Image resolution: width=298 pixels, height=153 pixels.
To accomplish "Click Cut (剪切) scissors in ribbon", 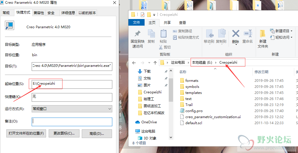I will (165, 47).
